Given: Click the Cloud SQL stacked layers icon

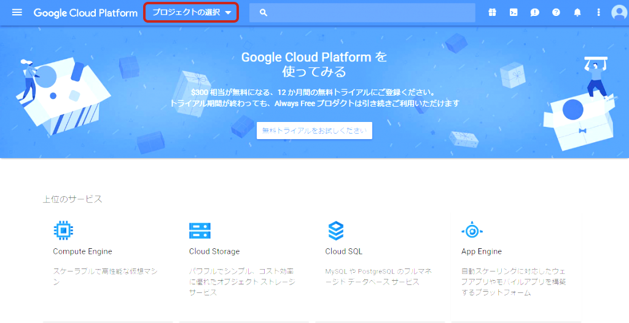Looking at the screenshot, I should tap(336, 230).
